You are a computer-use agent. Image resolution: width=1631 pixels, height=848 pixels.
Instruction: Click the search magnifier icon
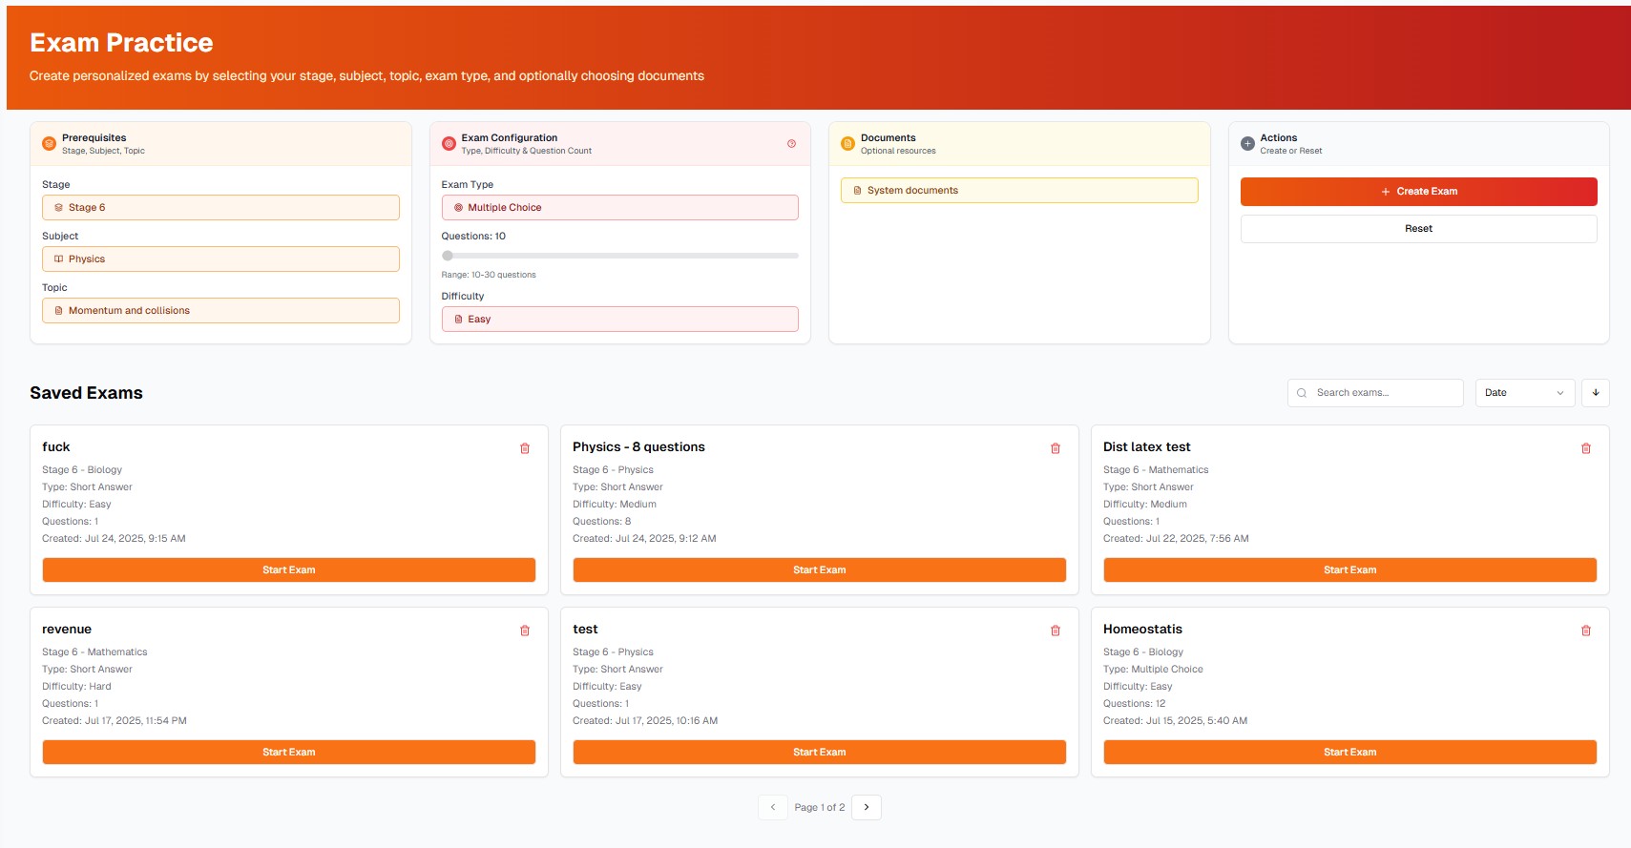tap(1302, 393)
